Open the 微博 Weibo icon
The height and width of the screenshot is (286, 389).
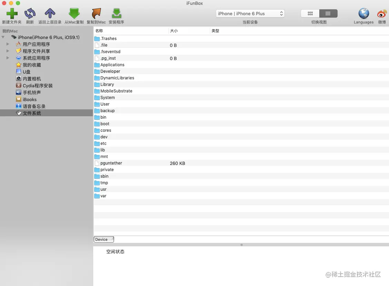coord(382,13)
